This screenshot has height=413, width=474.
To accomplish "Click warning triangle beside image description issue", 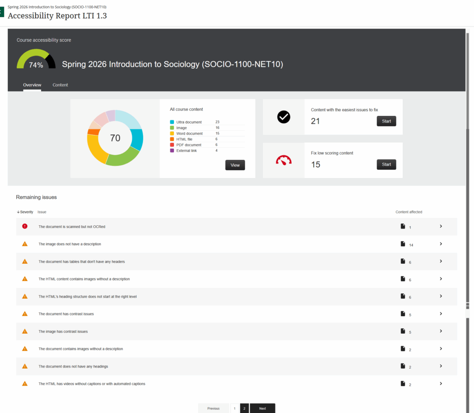I will click(x=25, y=244).
